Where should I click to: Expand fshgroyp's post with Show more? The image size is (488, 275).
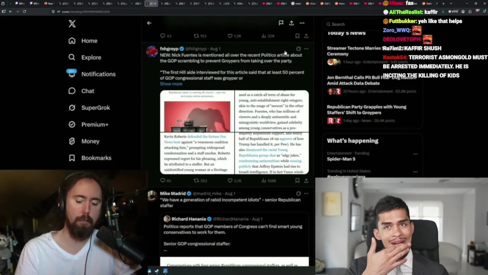tap(171, 84)
